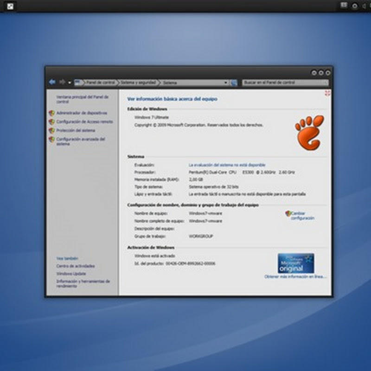Click 'Cambiar configuración' link
Viewport: 371px width, 371px height.
tap(302, 216)
